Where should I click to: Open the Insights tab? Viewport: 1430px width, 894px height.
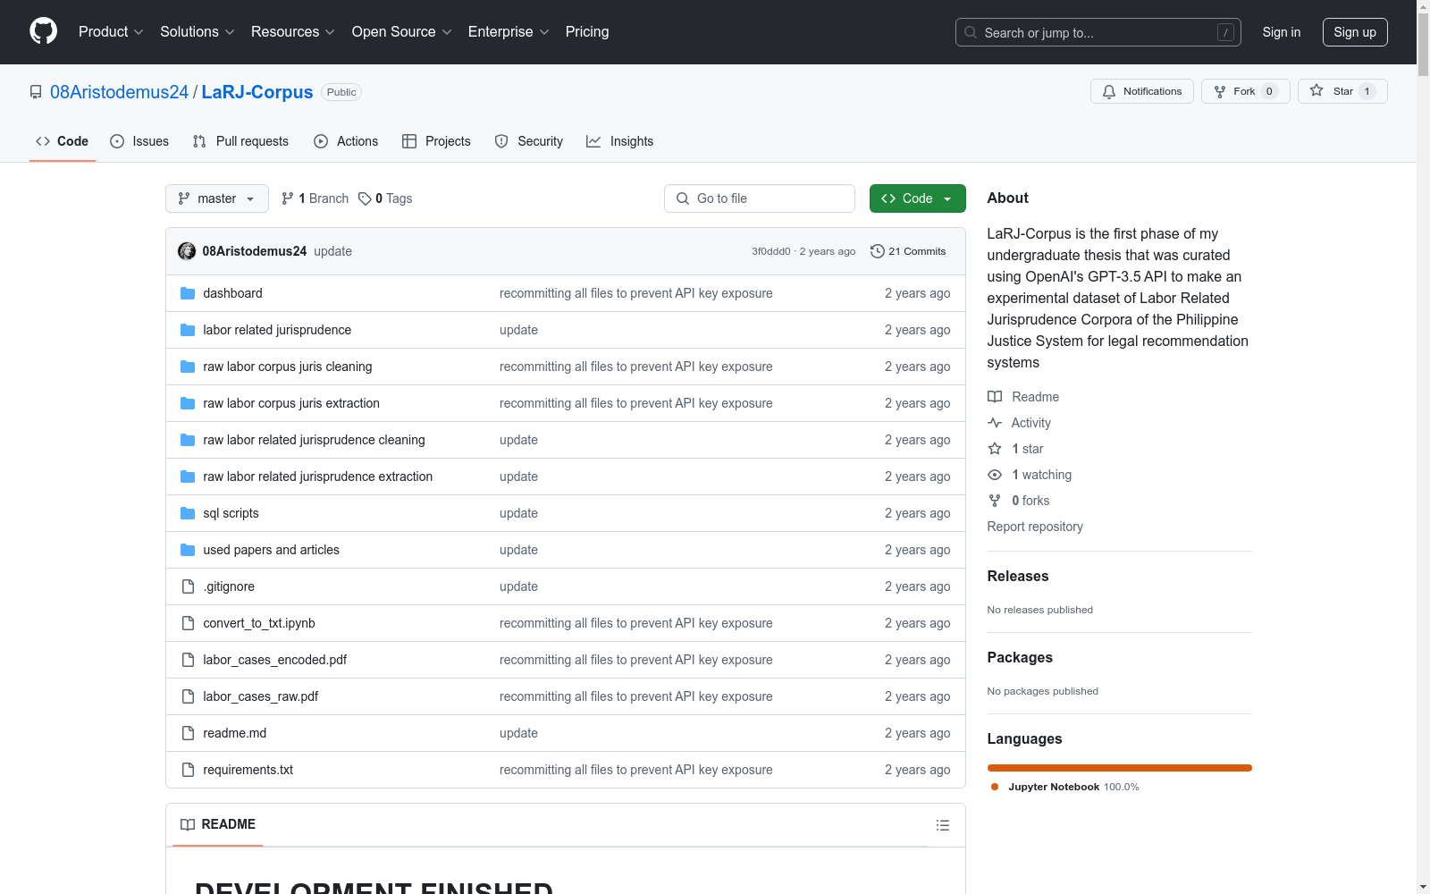point(620,141)
